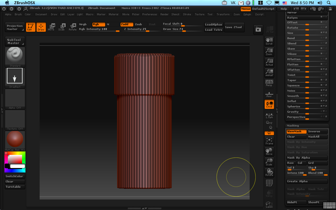Toggle the Persp perspective view
The image size is (336, 210).
269,83
